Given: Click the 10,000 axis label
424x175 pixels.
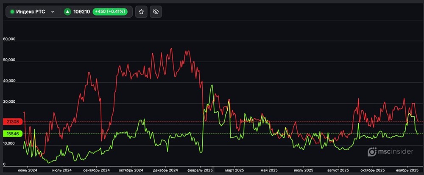Looking at the screenshot, I should pyautogui.click(x=9, y=143).
